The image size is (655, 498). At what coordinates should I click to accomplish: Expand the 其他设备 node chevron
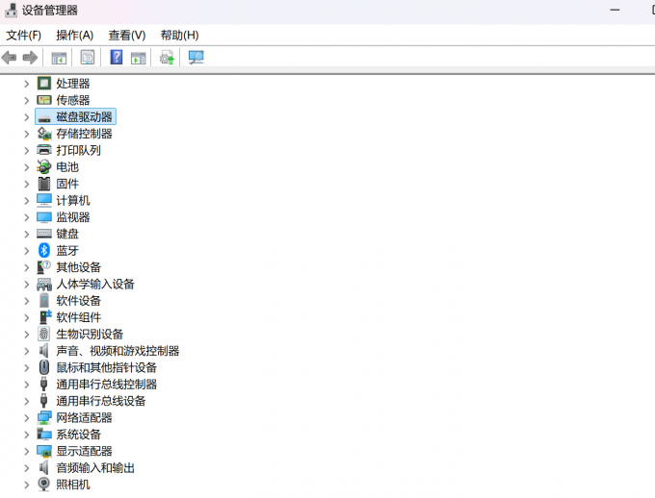[27, 267]
